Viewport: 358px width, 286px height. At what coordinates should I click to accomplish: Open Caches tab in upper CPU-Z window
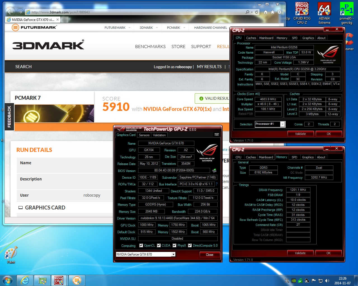[x=251, y=38]
